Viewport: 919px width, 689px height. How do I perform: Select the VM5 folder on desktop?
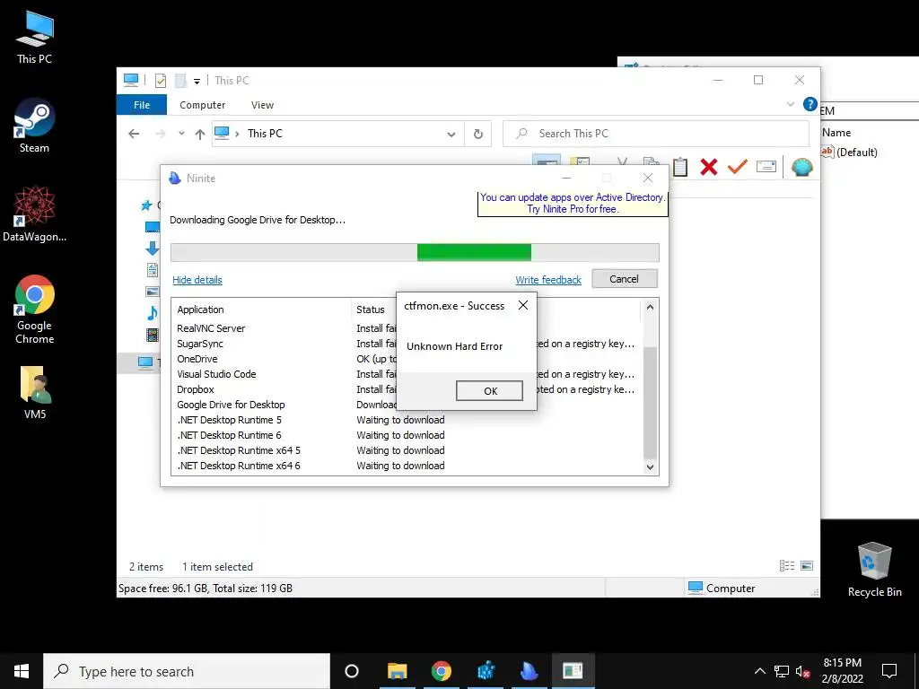coord(34,391)
